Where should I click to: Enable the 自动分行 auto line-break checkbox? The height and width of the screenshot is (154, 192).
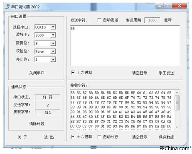(99, 137)
